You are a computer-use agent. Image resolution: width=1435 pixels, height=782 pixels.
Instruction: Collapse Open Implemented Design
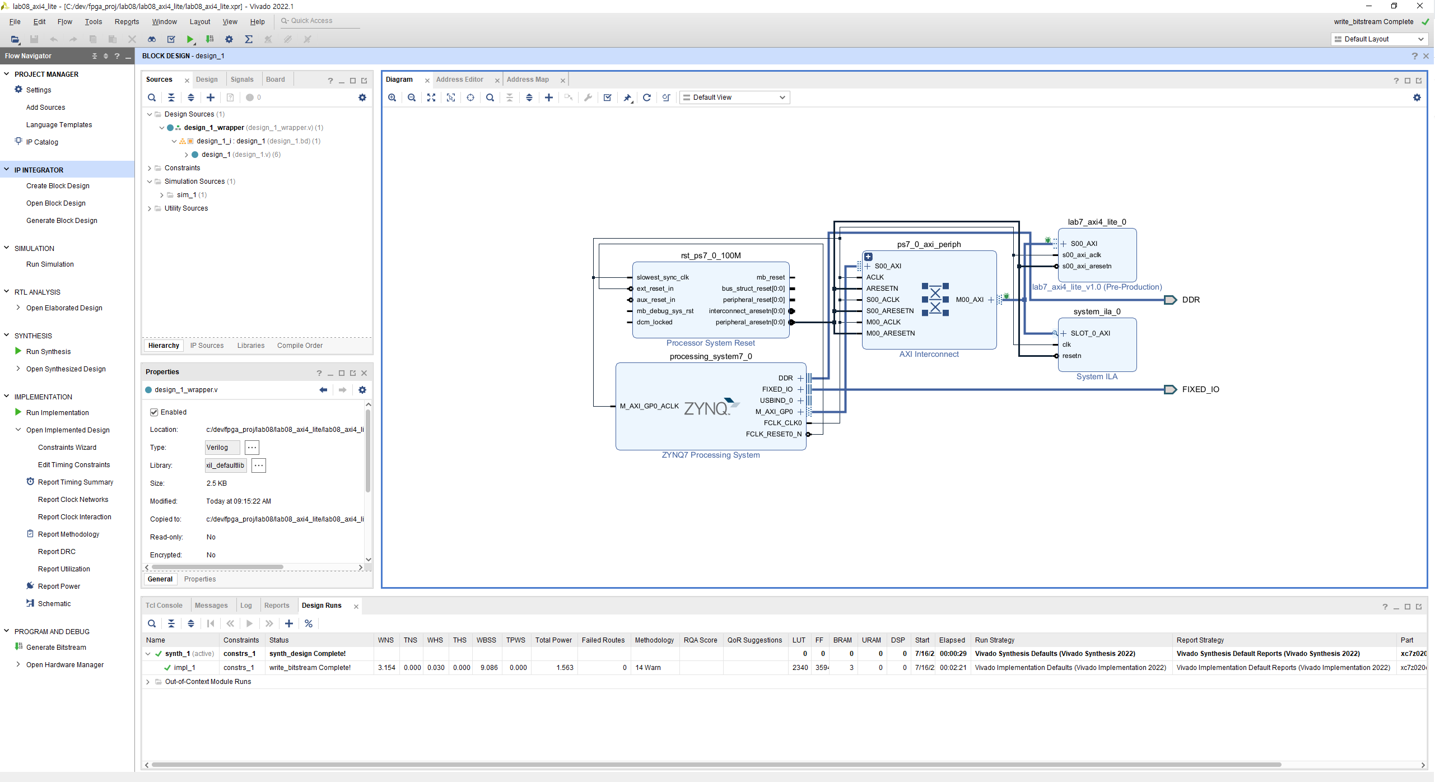18,430
